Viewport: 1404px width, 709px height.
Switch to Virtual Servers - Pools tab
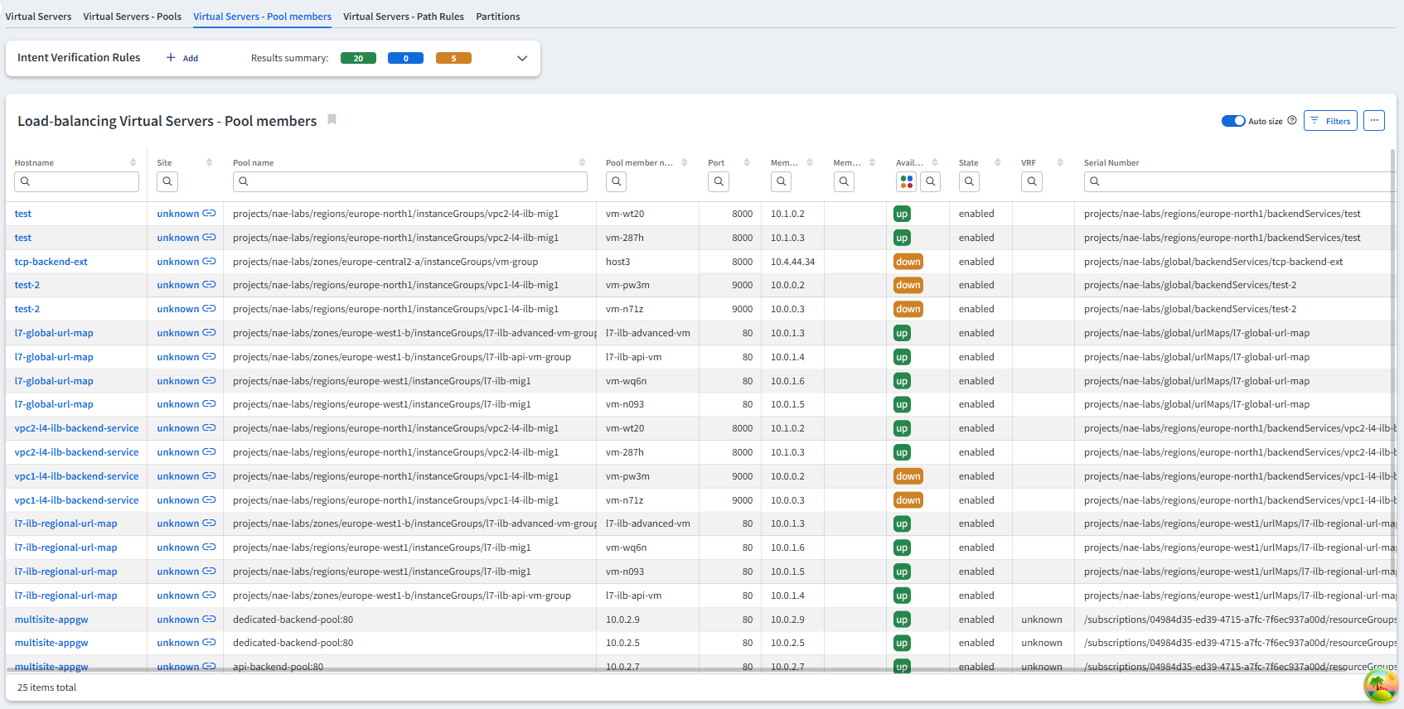pos(132,17)
